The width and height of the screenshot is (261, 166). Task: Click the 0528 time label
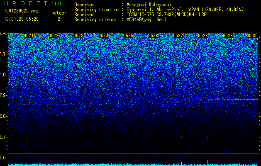203,36
